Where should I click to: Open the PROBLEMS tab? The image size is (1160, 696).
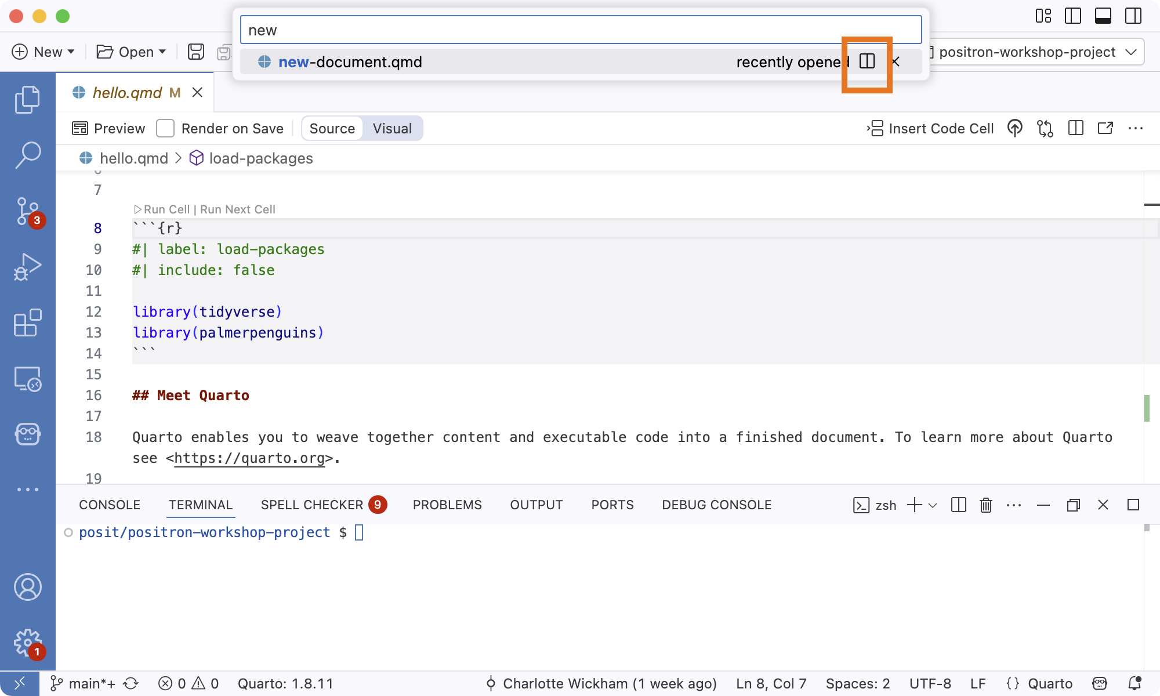pos(447,505)
